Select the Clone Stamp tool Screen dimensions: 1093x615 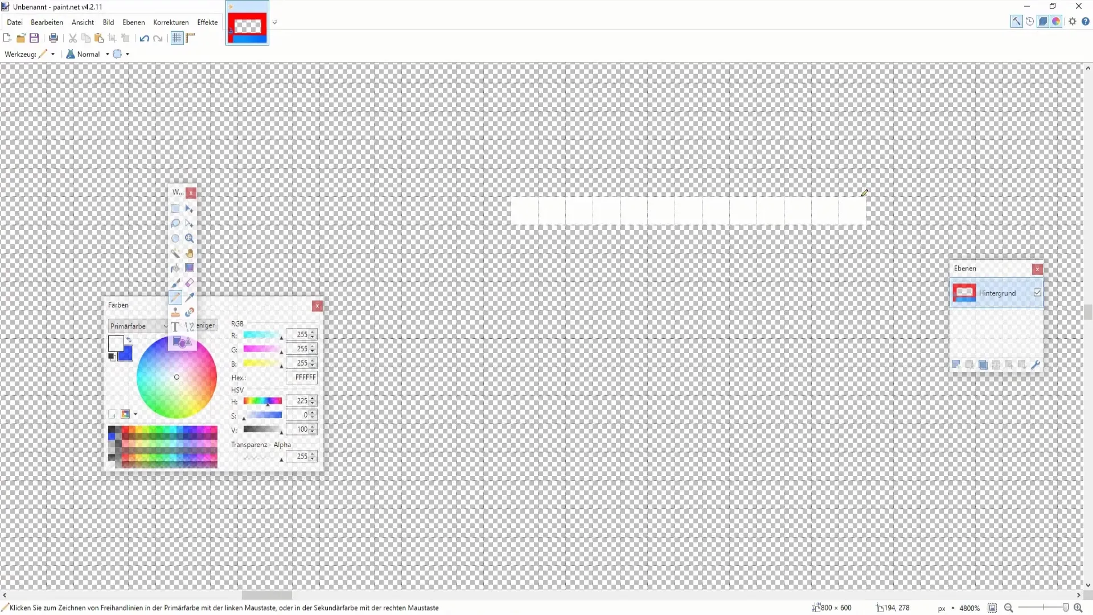pos(175,313)
